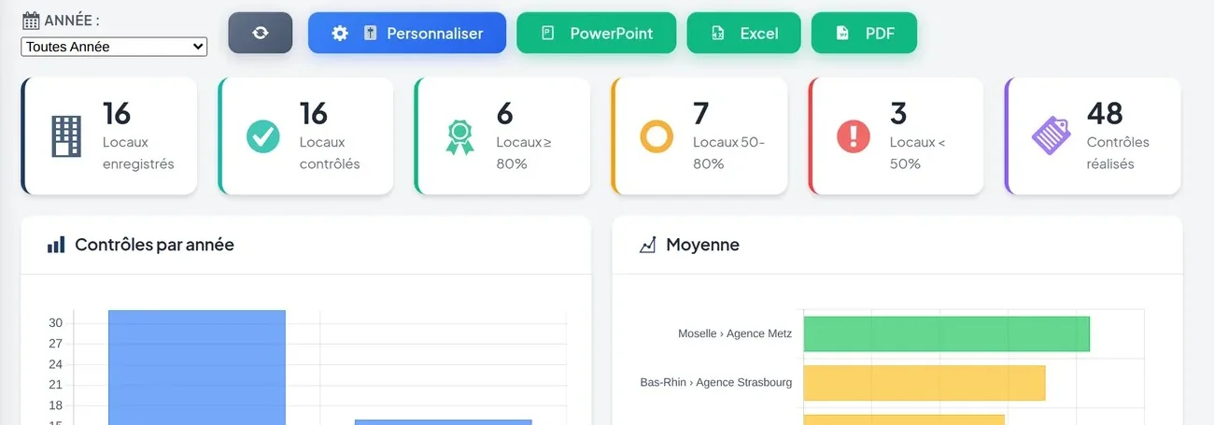The width and height of the screenshot is (1214, 425).
Task: Click the Excel file icon
Action: (x=717, y=34)
